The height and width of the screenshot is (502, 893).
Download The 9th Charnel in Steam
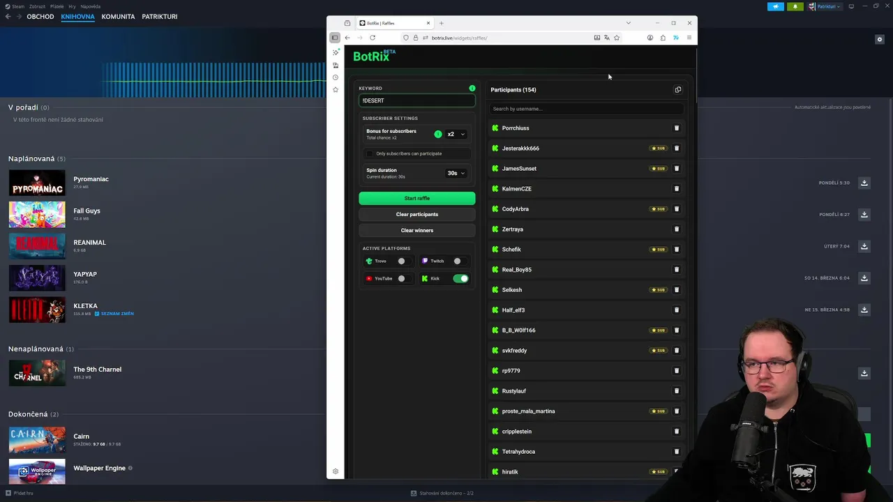(864, 373)
